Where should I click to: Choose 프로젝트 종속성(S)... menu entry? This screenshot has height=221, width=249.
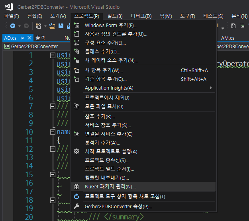pos(143,160)
